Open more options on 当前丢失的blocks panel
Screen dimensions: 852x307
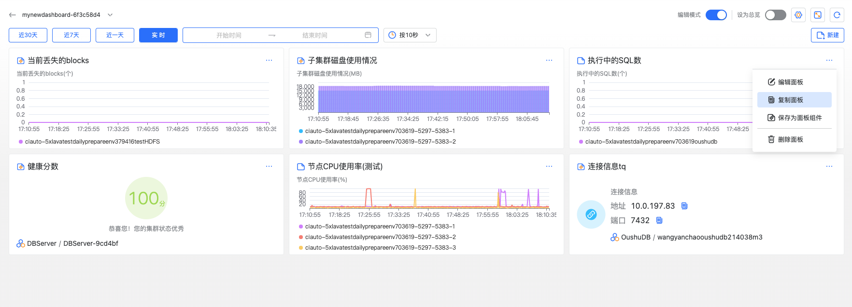coord(269,60)
